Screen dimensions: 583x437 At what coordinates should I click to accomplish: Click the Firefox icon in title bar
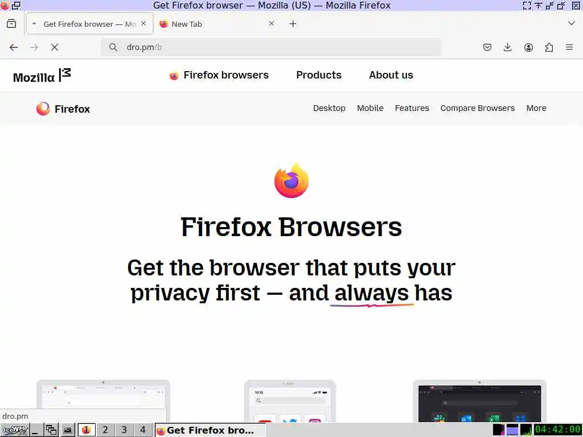(x=5, y=5)
